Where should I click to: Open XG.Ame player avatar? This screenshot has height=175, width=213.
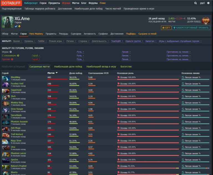click(7, 22)
